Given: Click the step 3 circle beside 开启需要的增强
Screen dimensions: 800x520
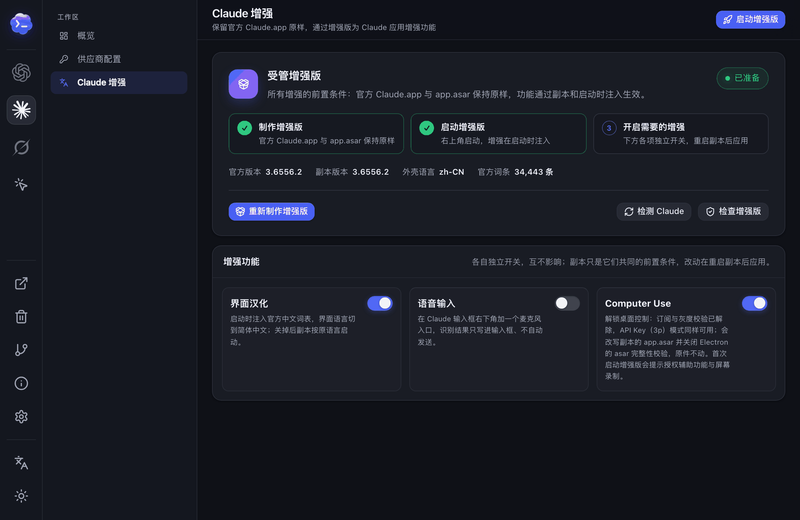Looking at the screenshot, I should pyautogui.click(x=609, y=128).
